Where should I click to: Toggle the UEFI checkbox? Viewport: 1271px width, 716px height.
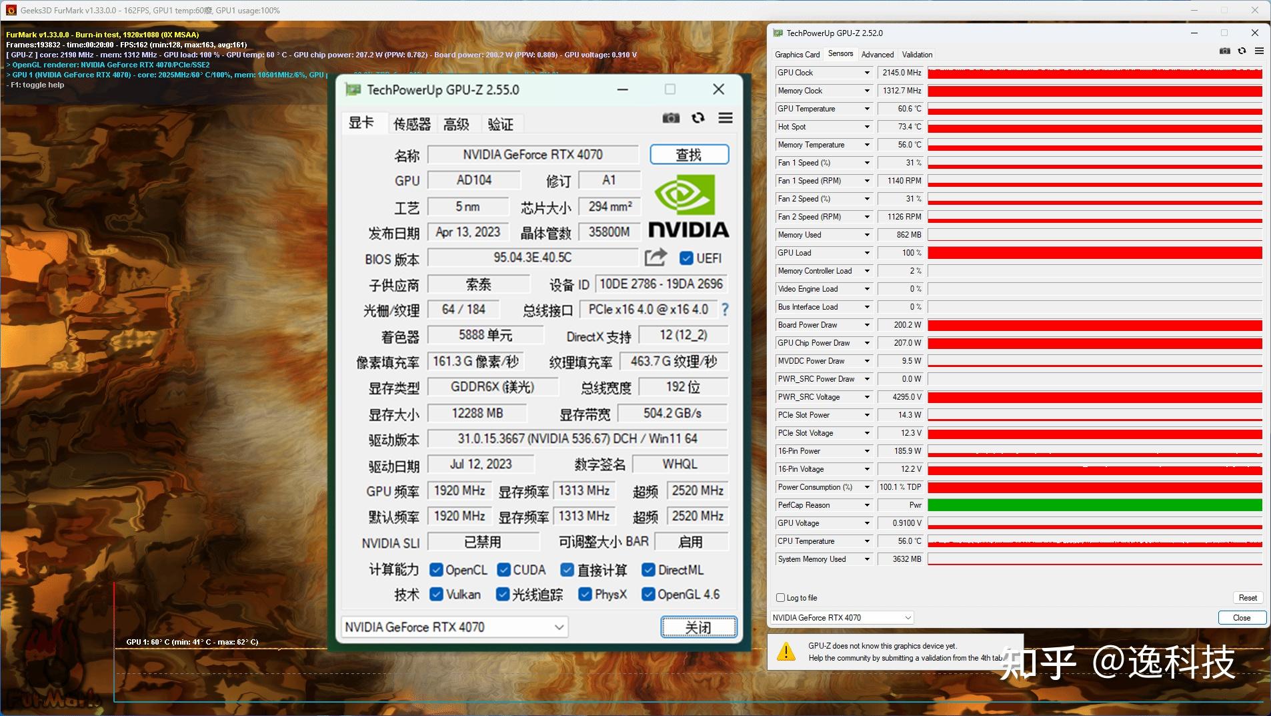click(x=686, y=258)
